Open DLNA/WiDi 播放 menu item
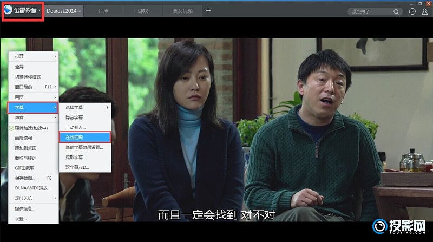 (34, 188)
